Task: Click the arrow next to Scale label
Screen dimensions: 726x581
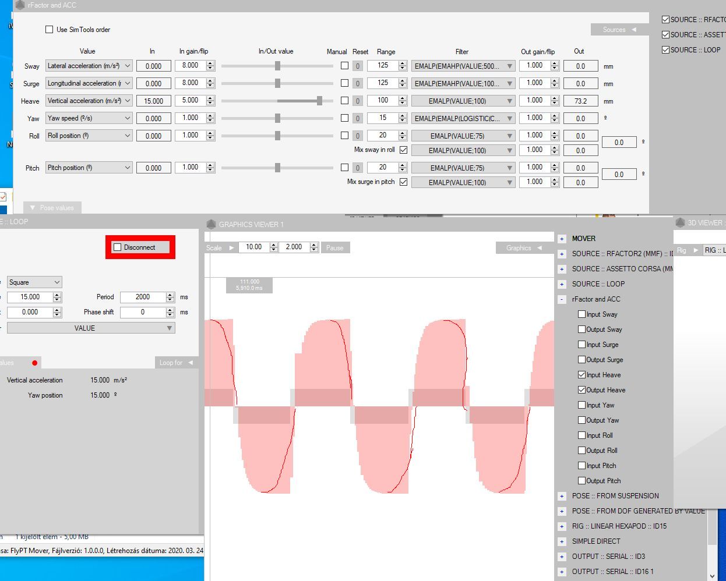Action: 231,247
